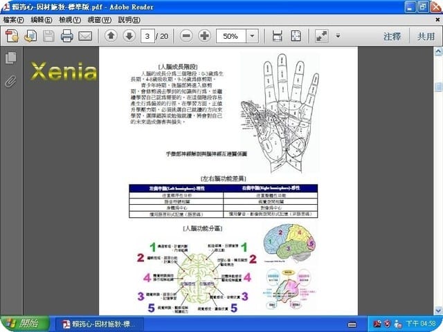This screenshot has height=332, width=443.
Task: Zoom out with minus button
Action: click(186, 36)
